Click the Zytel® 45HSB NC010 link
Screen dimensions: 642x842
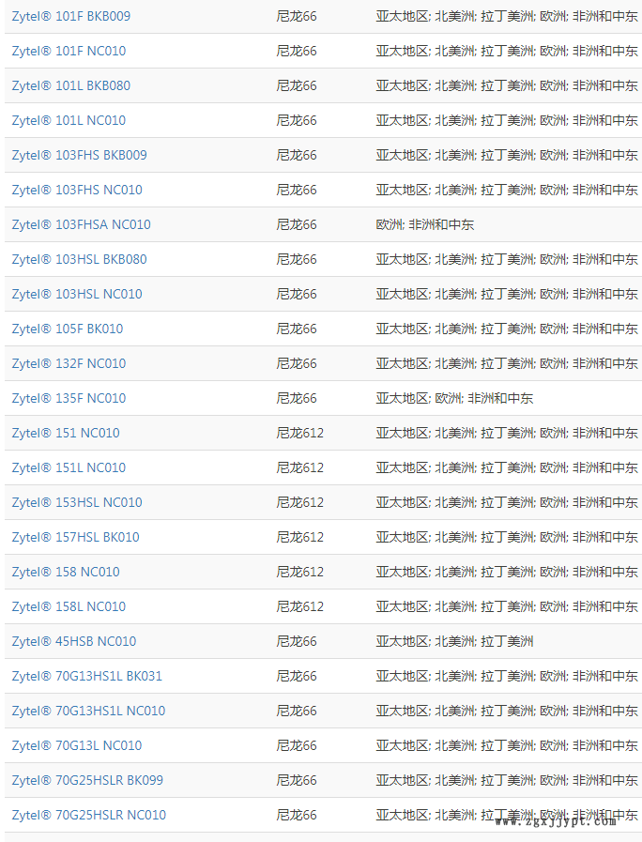tap(74, 641)
